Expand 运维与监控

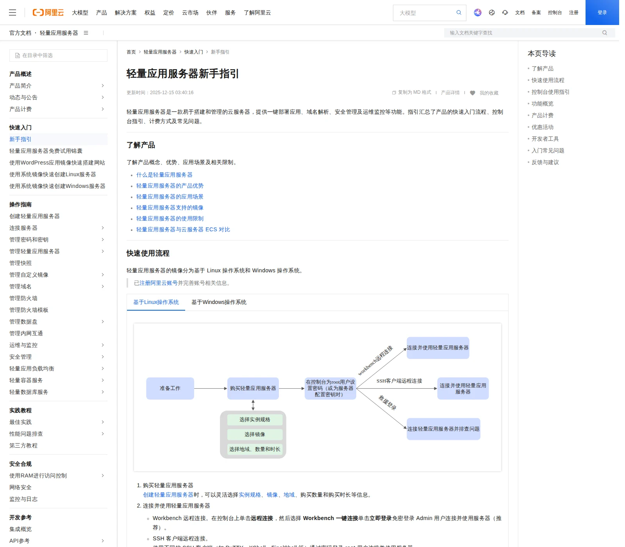click(x=103, y=345)
